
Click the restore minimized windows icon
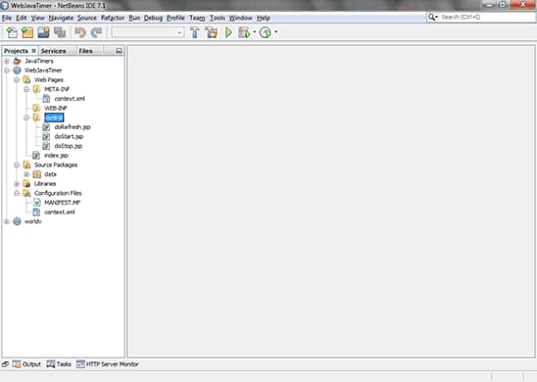click(x=5, y=364)
